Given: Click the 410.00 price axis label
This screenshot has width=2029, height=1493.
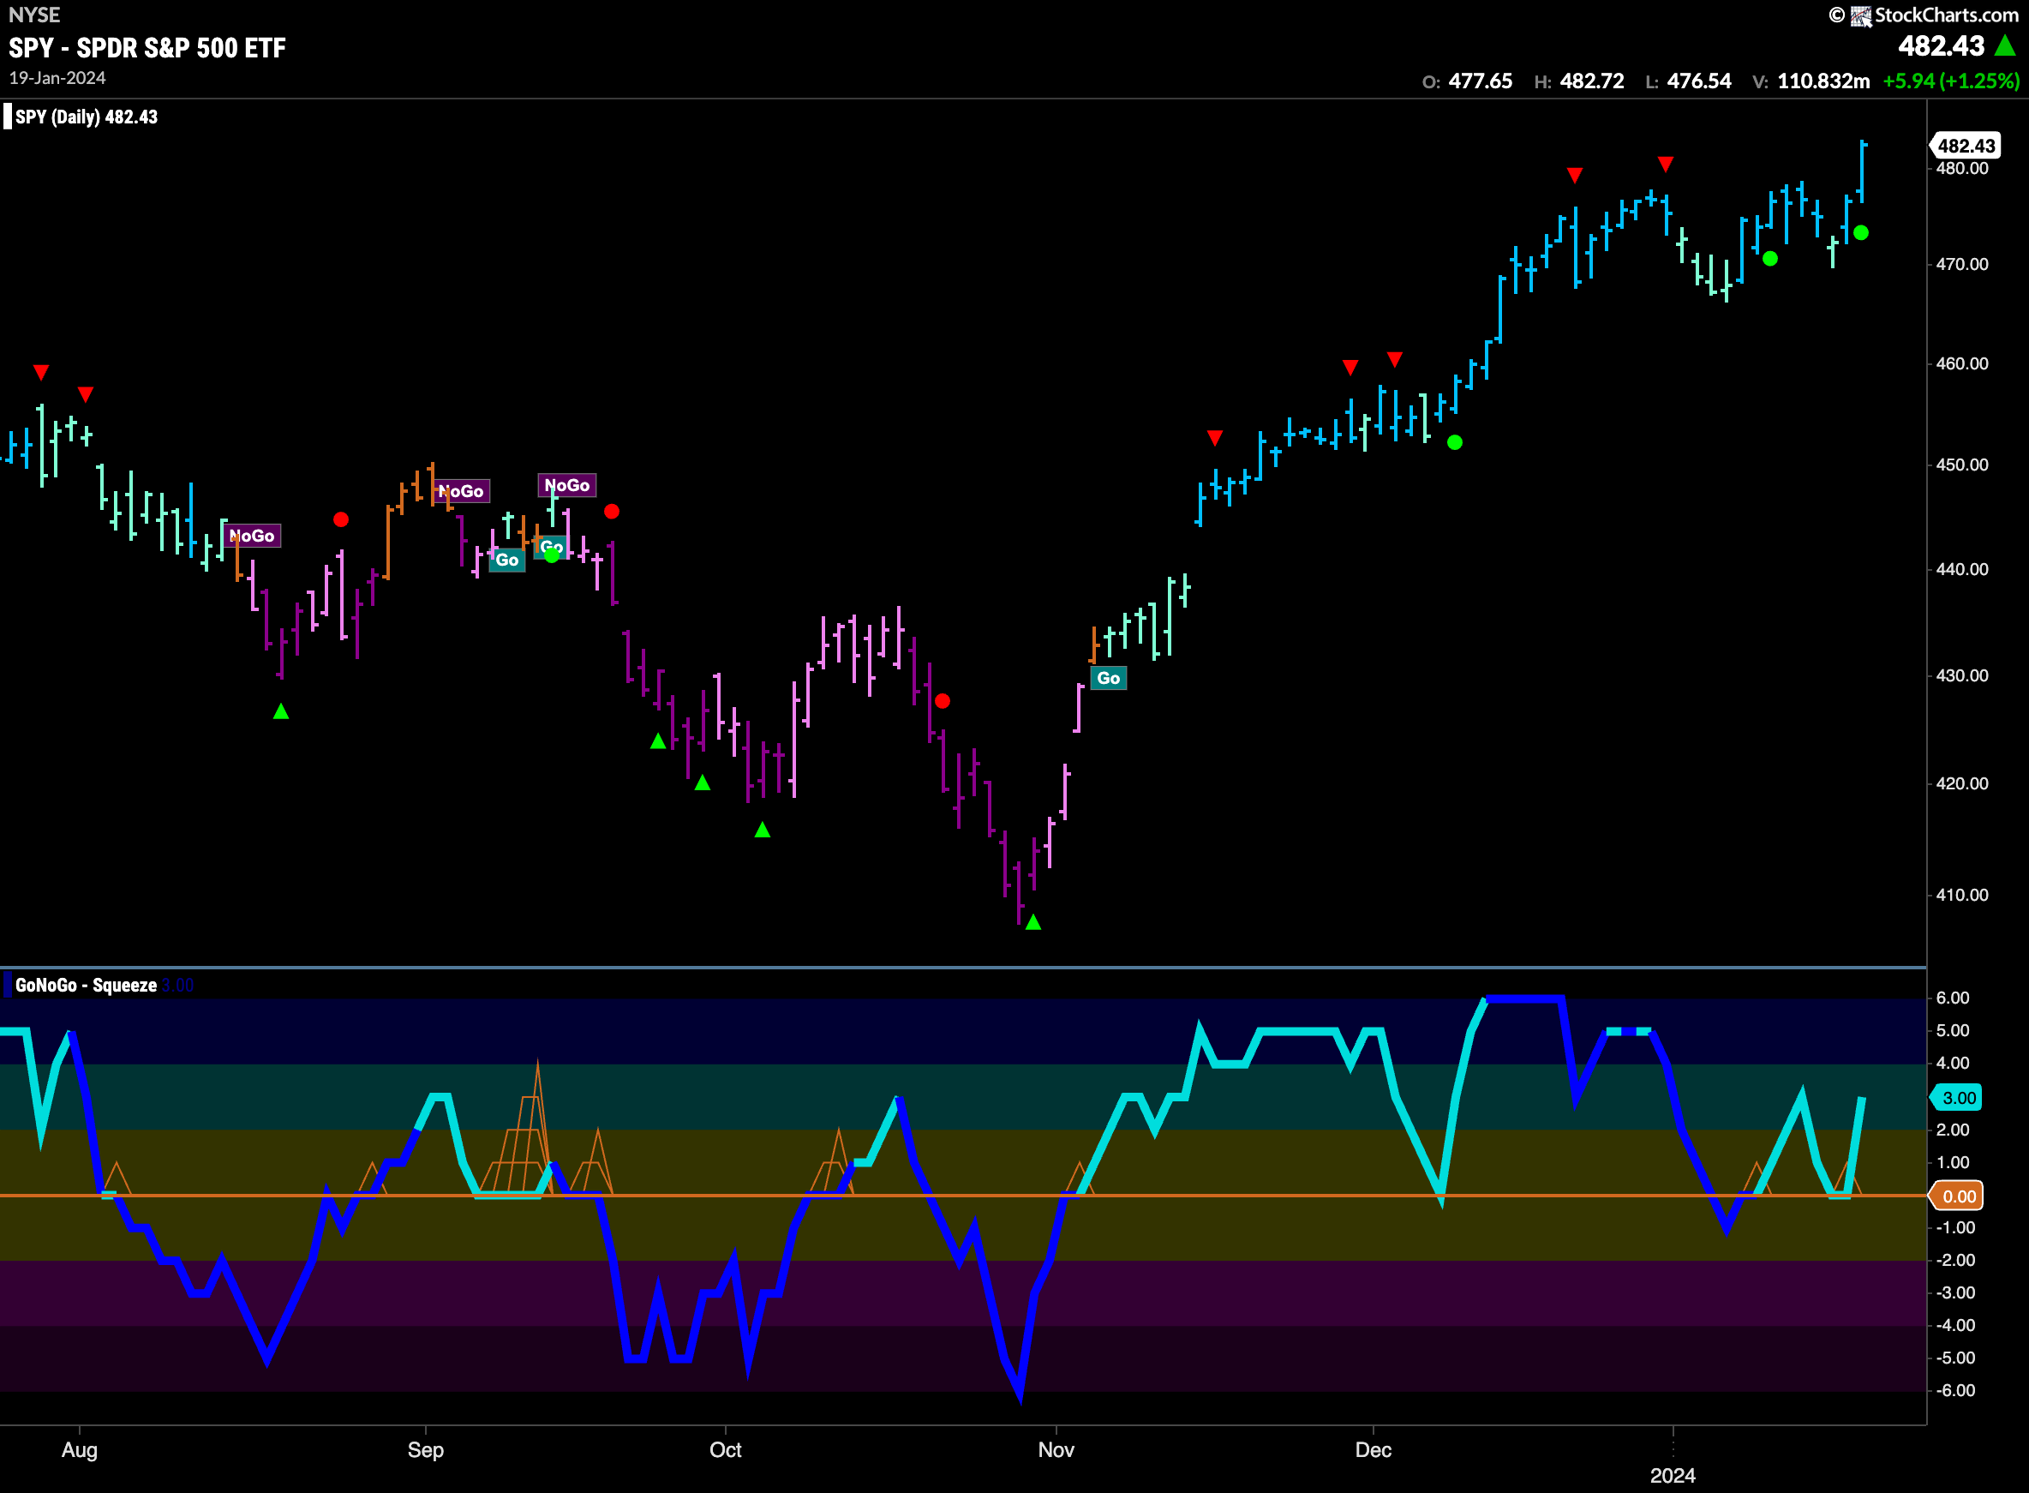Looking at the screenshot, I should click(x=1962, y=896).
